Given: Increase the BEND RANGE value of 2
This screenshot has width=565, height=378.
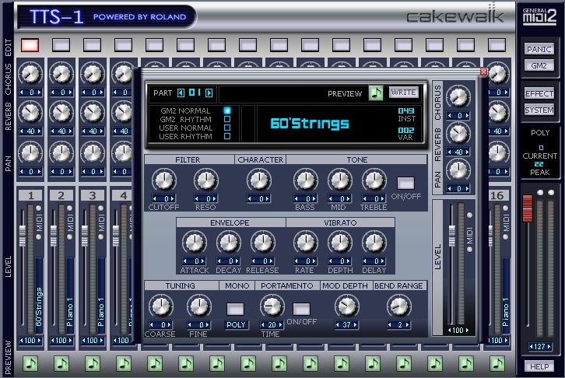Looking at the screenshot, I should pyautogui.click(x=408, y=324).
